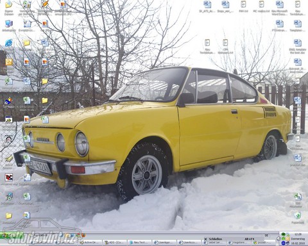Launch Firefox from the quick launch bar
Screen dimensions: 308x246
83,235
